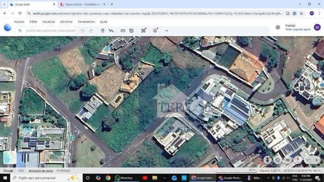Select the draw path or polygon tool

tap(111, 30)
